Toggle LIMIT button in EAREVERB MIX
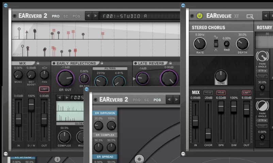The image size is (273, 163). (44, 89)
